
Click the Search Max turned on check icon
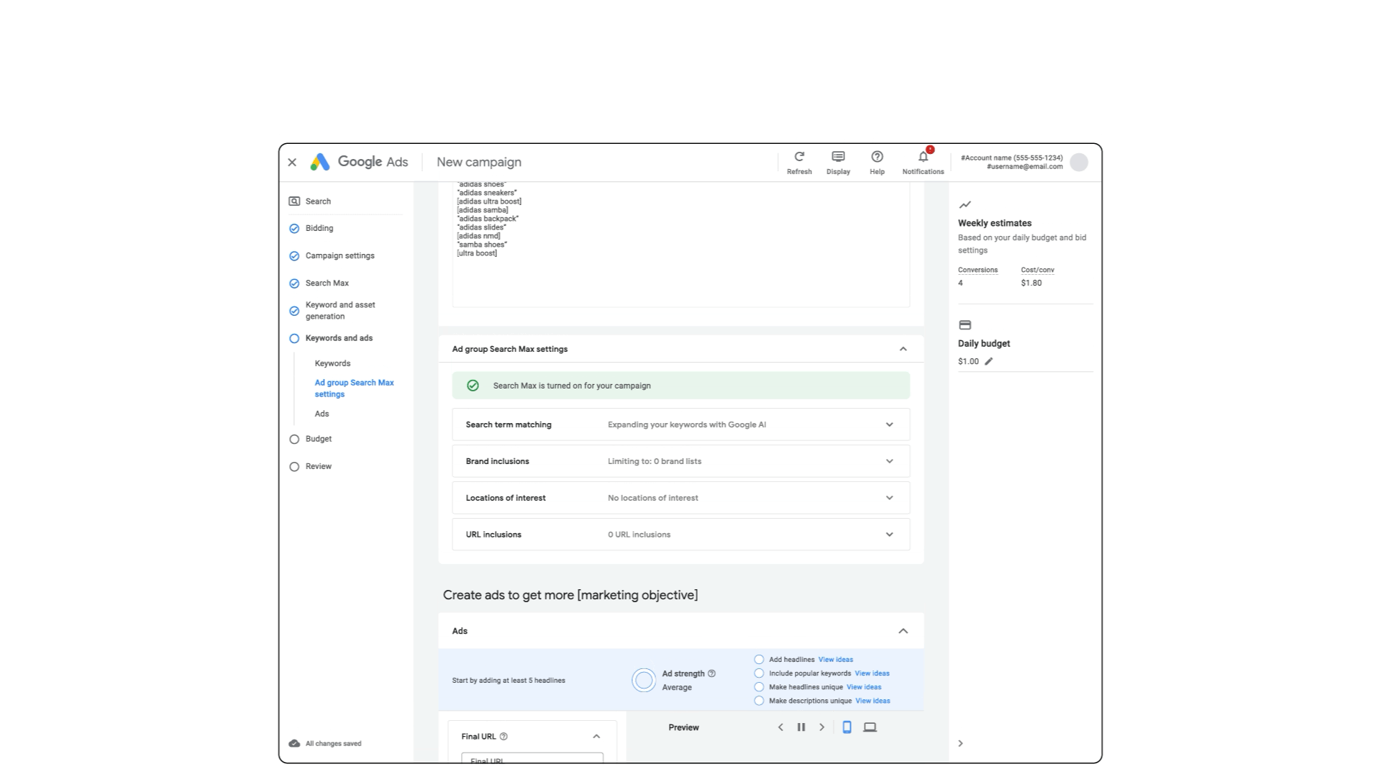click(473, 386)
